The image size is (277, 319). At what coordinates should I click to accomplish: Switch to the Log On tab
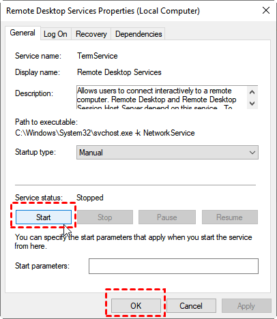tap(55, 34)
